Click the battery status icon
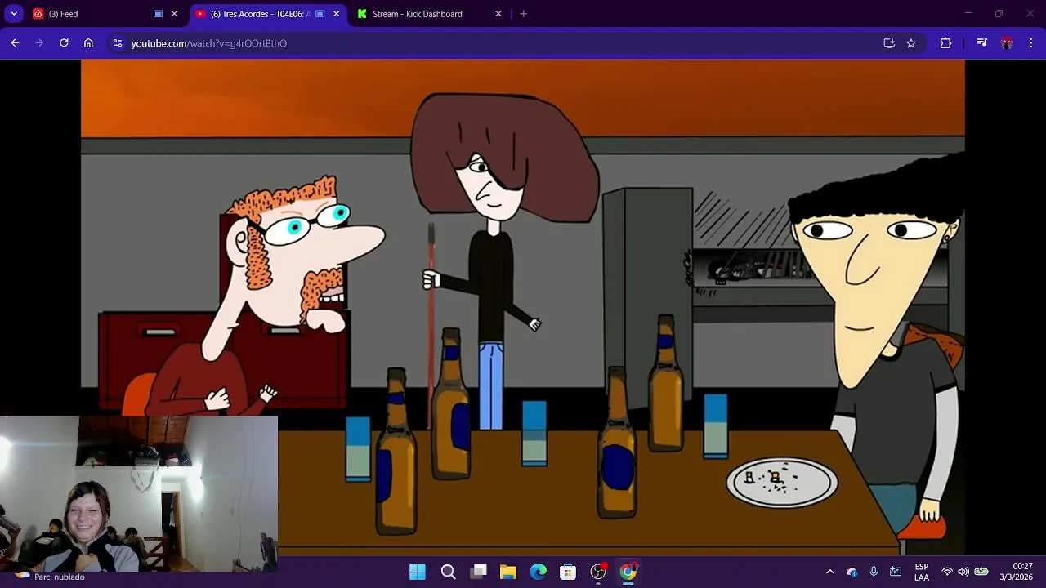Screen dimensions: 1046x588 pos(981,572)
